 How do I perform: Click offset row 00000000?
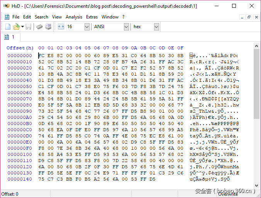pos(20,56)
